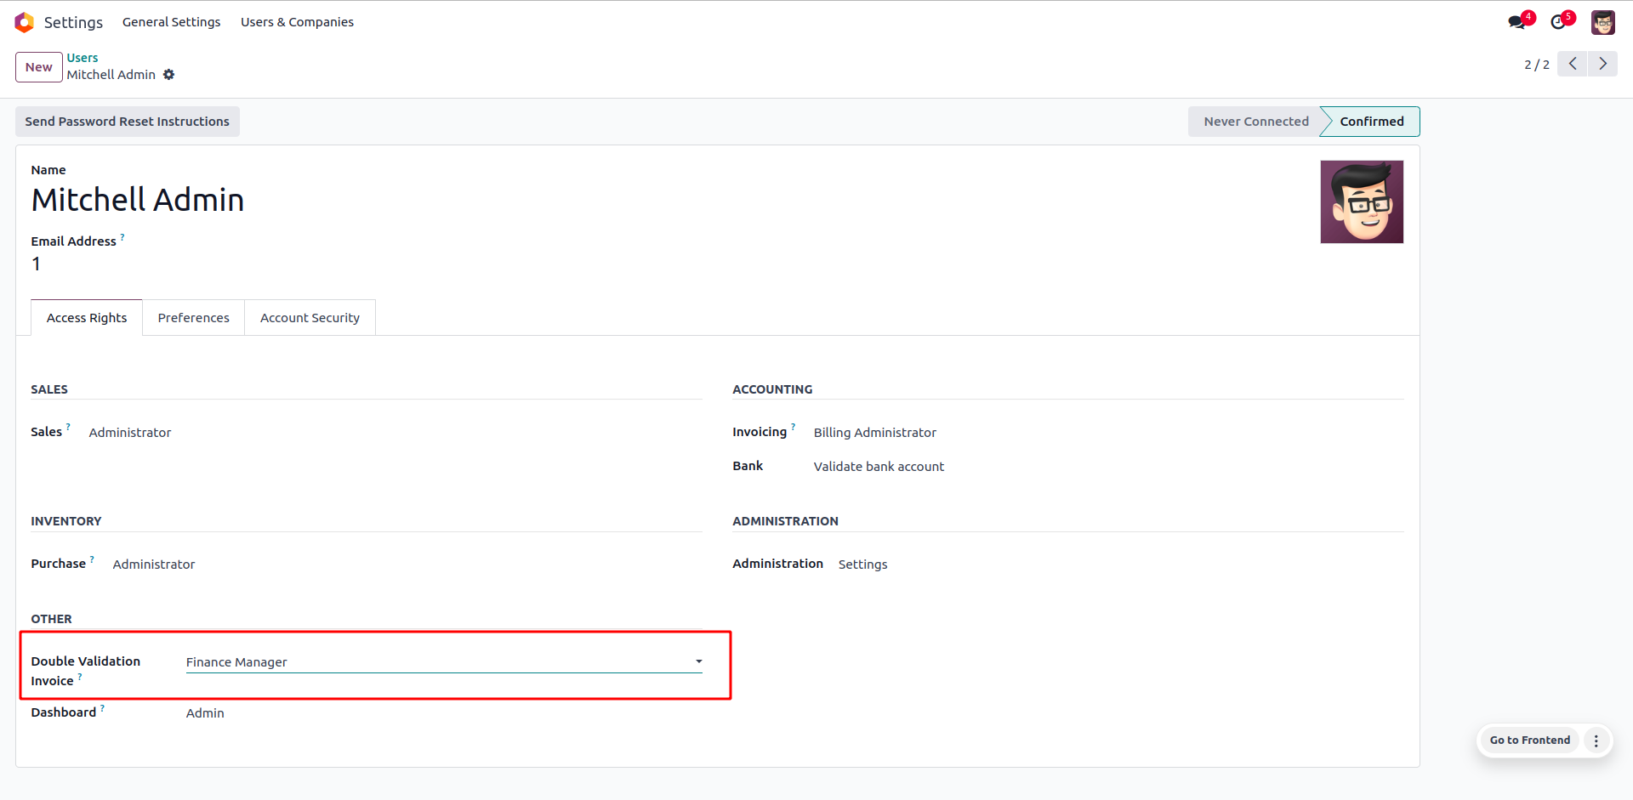Open Users & Companies menu
This screenshot has width=1633, height=800.
297,22
